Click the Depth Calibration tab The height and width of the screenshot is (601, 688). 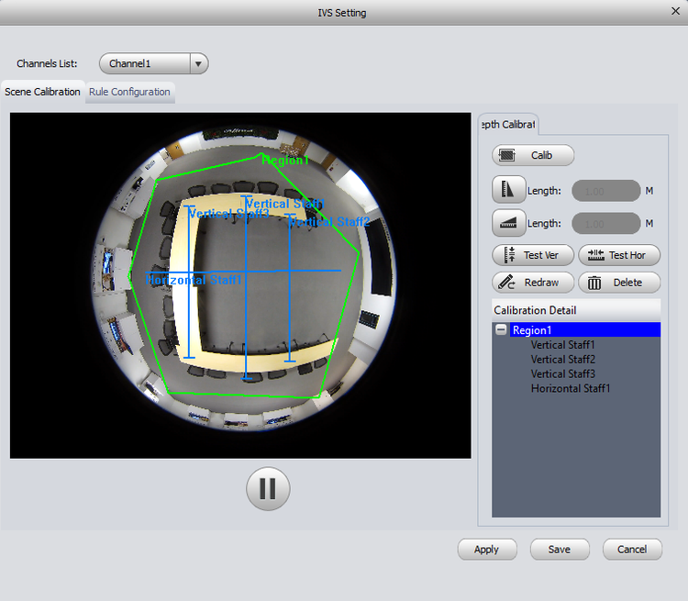[508, 125]
